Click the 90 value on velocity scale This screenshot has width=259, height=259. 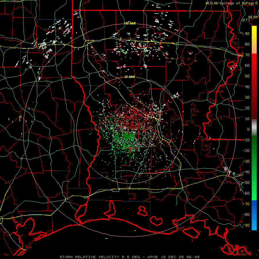point(247,34)
